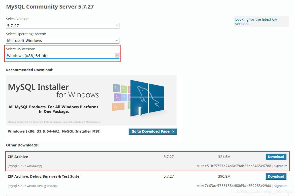Open the Select Version dropdown showing 5.7.27

coord(63,26)
